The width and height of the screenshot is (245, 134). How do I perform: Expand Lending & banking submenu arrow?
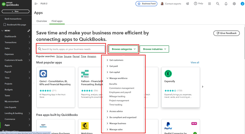[x=29, y=113]
